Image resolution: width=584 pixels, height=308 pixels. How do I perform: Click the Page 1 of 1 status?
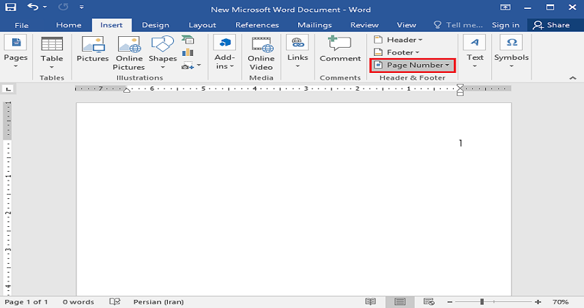[26, 302]
